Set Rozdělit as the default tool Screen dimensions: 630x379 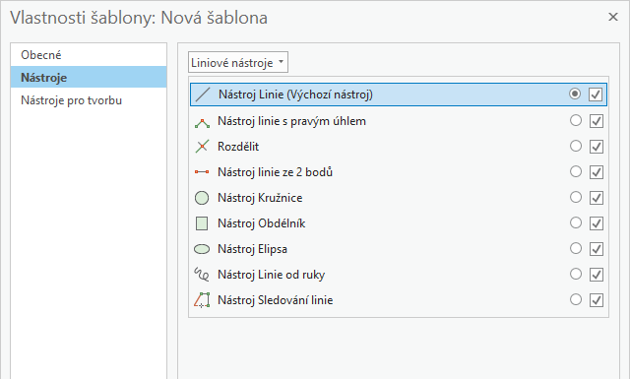(576, 146)
